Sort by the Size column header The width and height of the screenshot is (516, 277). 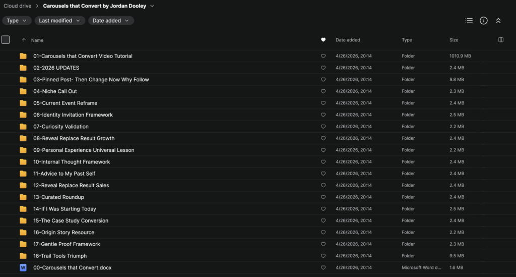pyautogui.click(x=454, y=40)
